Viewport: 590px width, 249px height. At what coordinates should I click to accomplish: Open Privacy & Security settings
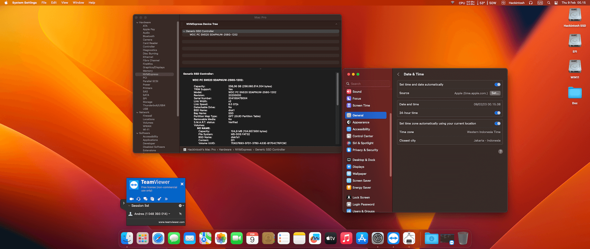[366, 150]
